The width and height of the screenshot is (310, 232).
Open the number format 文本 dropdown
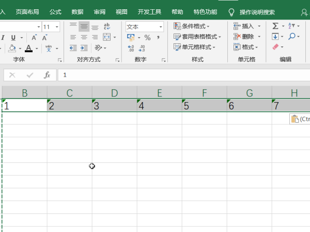tap(161, 27)
